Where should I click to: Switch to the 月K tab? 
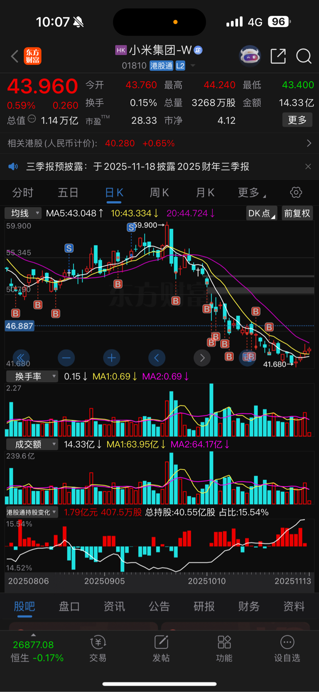(x=205, y=192)
